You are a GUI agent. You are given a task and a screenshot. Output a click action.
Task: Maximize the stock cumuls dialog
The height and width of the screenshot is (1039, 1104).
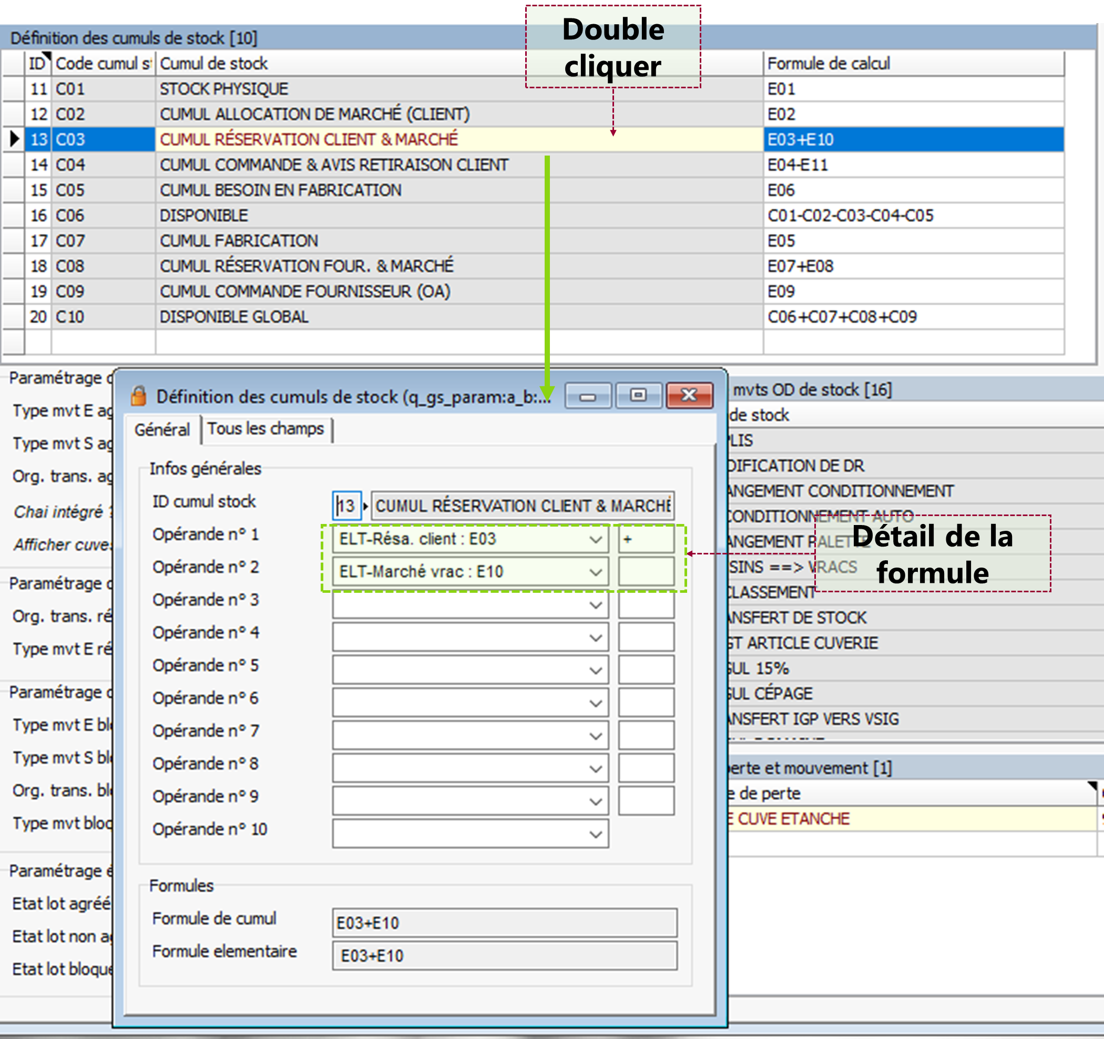(x=638, y=396)
